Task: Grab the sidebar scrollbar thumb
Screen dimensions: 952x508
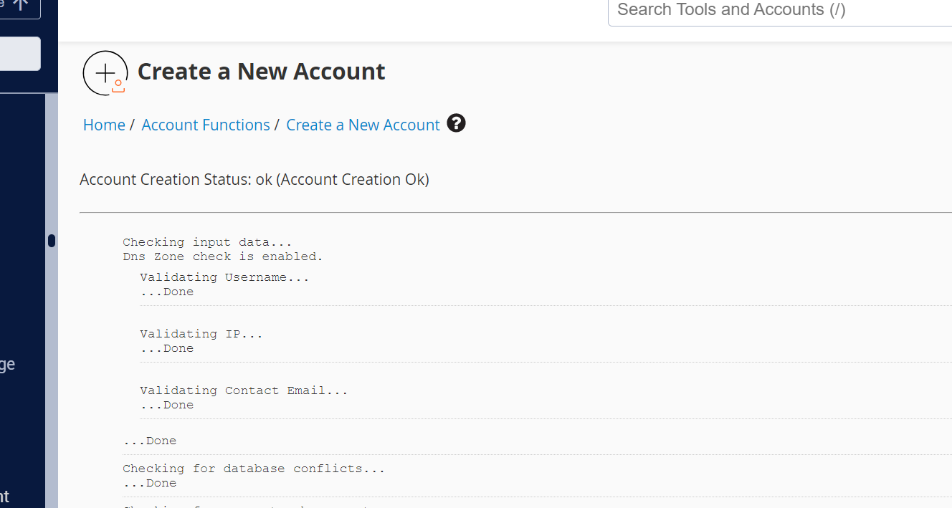Action: (52, 241)
